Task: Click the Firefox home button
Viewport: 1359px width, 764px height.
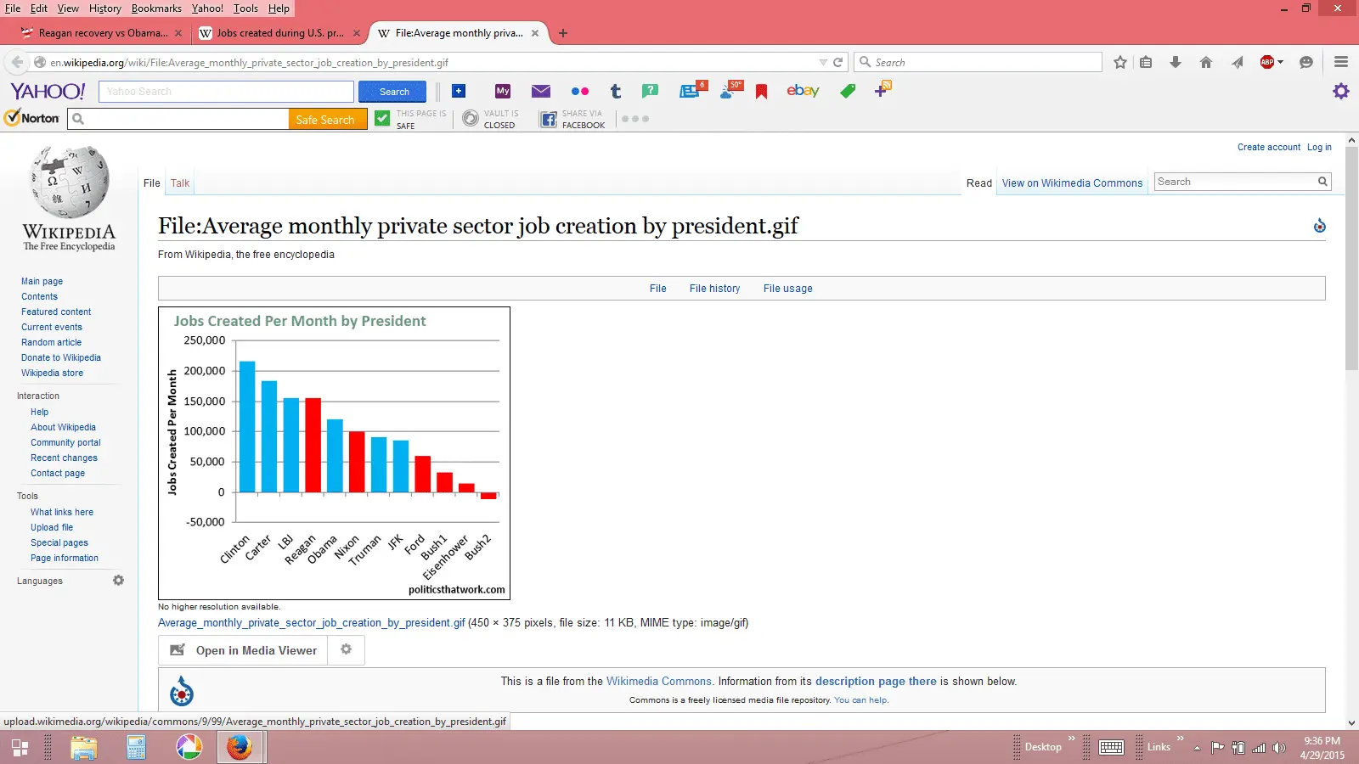Action: tap(1206, 62)
